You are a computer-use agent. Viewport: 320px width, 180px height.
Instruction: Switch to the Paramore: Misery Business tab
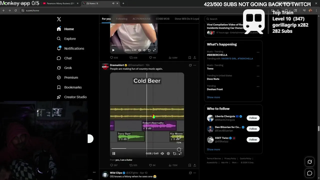click(x=61, y=3)
